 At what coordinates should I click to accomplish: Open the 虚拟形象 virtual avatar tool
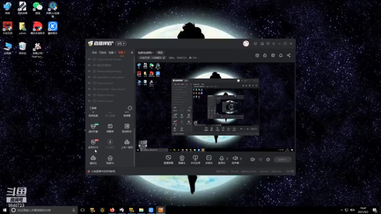tap(93, 128)
